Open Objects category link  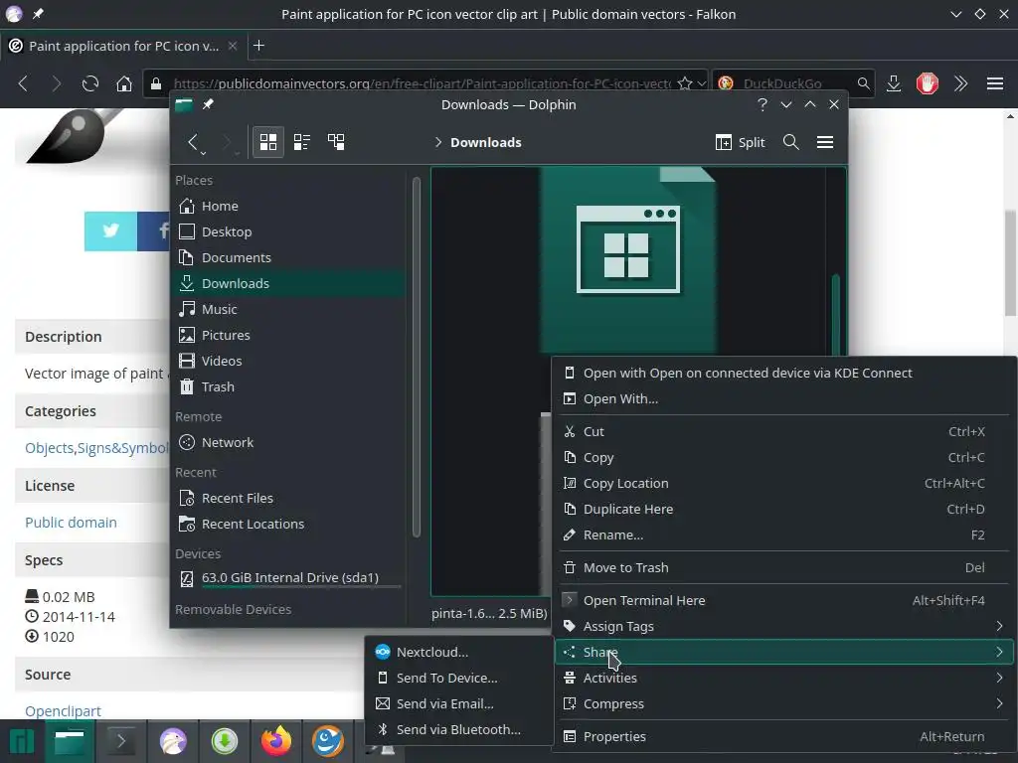click(x=49, y=448)
